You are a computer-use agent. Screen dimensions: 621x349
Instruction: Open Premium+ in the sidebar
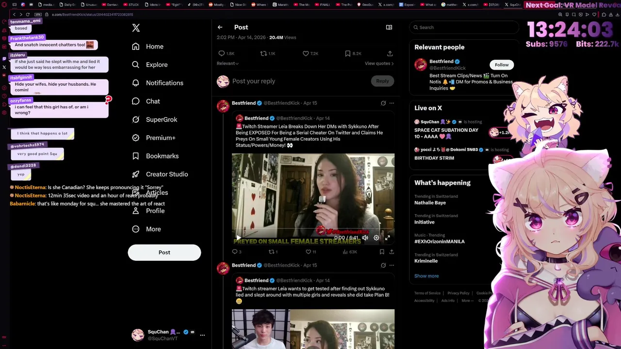(154, 138)
